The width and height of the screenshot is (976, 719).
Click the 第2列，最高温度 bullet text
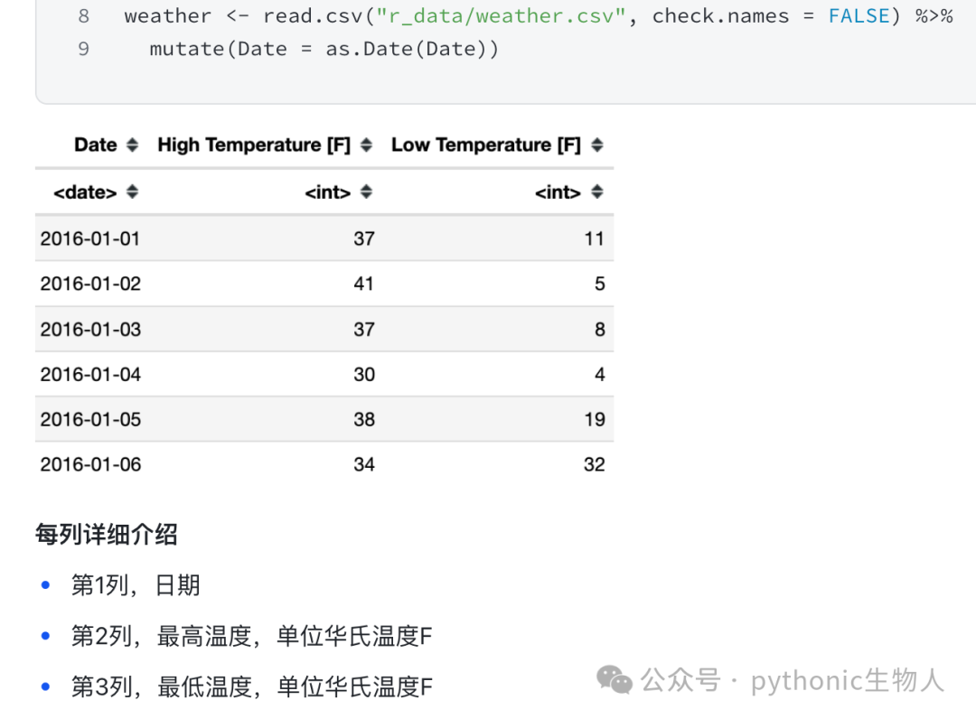[x=251, y=636]
